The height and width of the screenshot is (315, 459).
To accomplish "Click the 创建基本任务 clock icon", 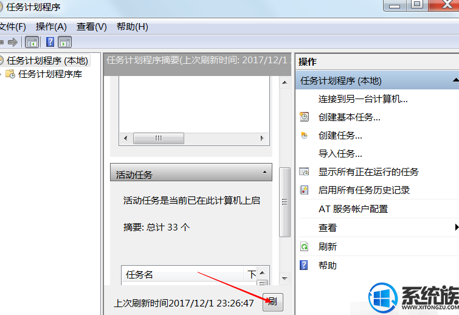I will (304, 117).
